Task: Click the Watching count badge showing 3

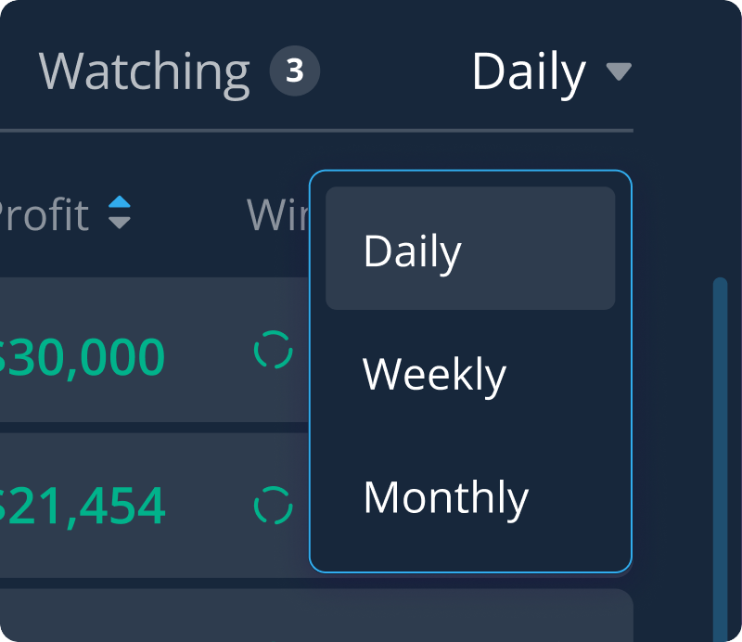Action: click(x=294, y=71)
